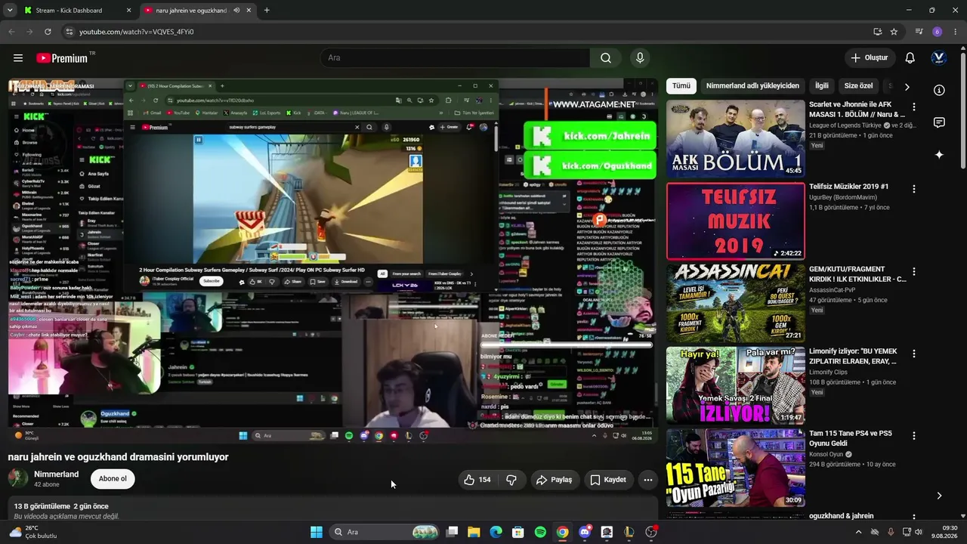Click the Chrome address bar URL

click(137, 32)
